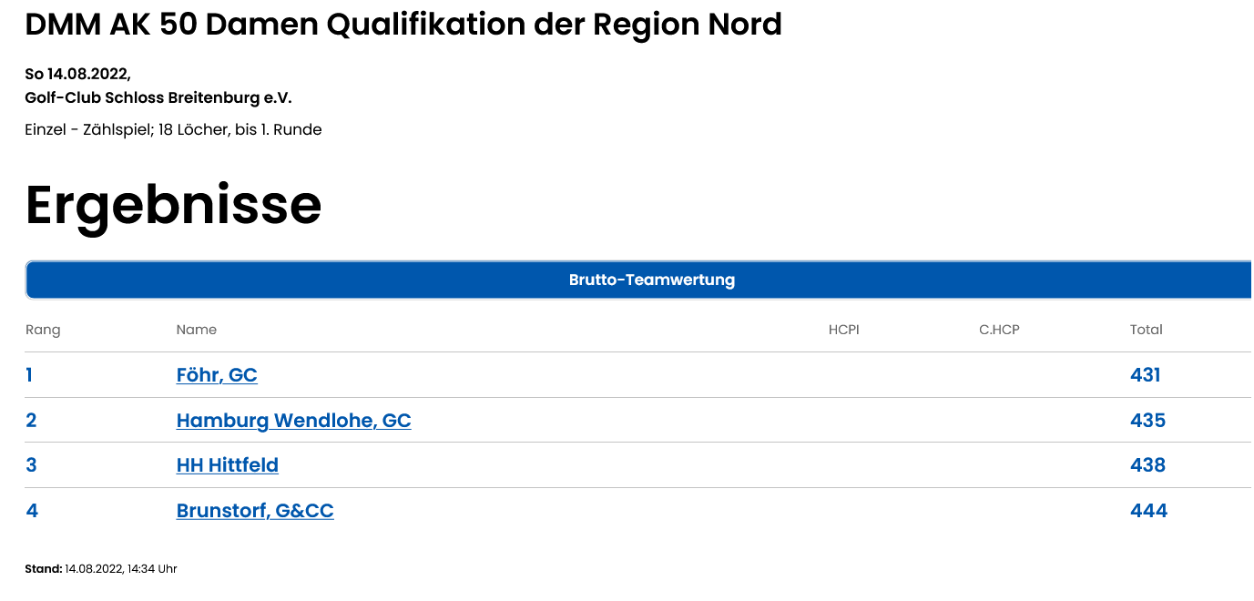
Task: Click rank number 1 in the table
Action: point(29,375)
